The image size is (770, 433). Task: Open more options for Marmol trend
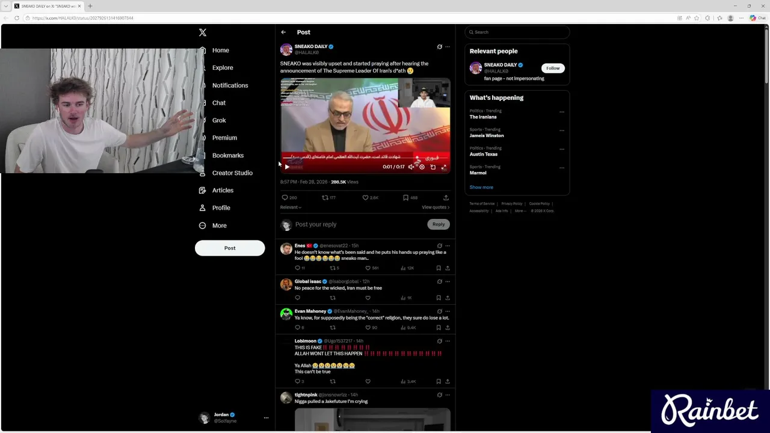562,168
